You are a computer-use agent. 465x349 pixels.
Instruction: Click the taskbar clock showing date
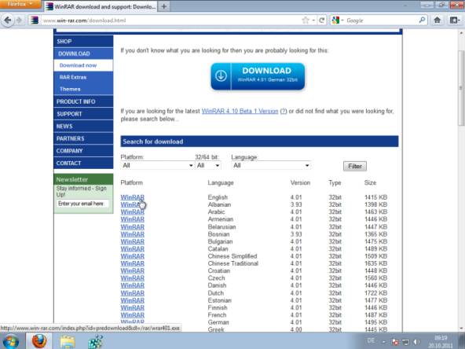tap(441, 342)
